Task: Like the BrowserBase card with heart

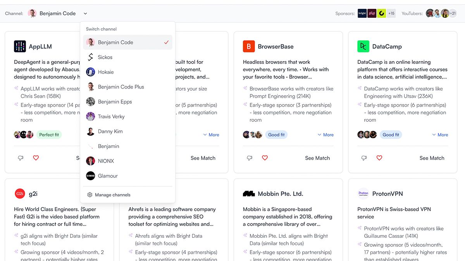Action: click(265, 158)
